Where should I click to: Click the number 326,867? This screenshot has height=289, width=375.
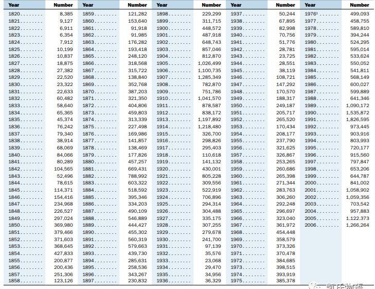[x=286, y=155]
